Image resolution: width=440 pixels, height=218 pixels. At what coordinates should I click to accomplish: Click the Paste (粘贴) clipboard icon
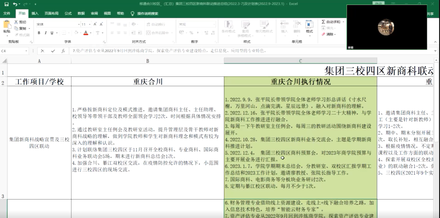[7, 24]
